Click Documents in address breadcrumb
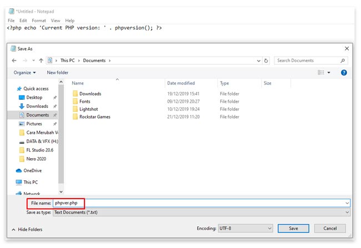The height and width of the screenshot is (248, 361). pos(94,60)
